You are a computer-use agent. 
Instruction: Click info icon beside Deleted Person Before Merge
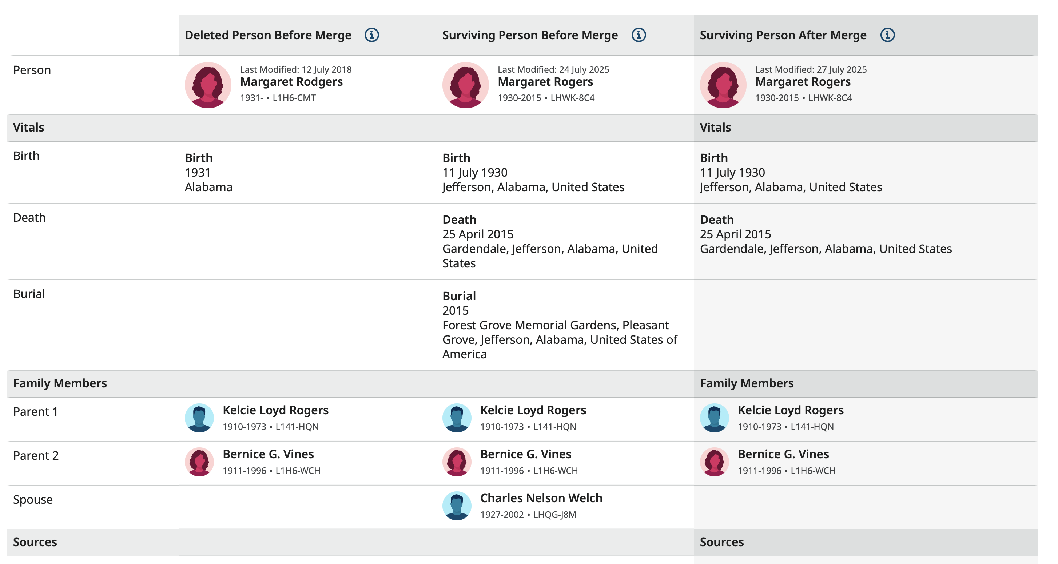click(372, 35)
